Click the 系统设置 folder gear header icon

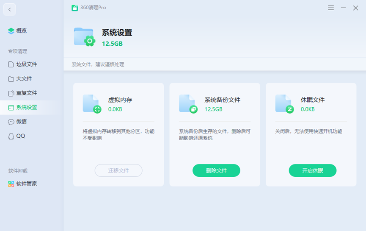pyautogui.click(x=85, y=37)
